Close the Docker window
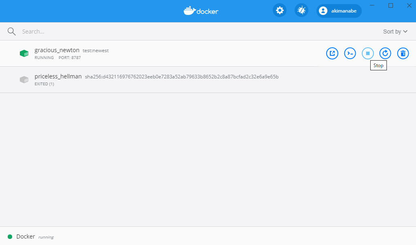The image size is (416, 245). click(409, 5)
